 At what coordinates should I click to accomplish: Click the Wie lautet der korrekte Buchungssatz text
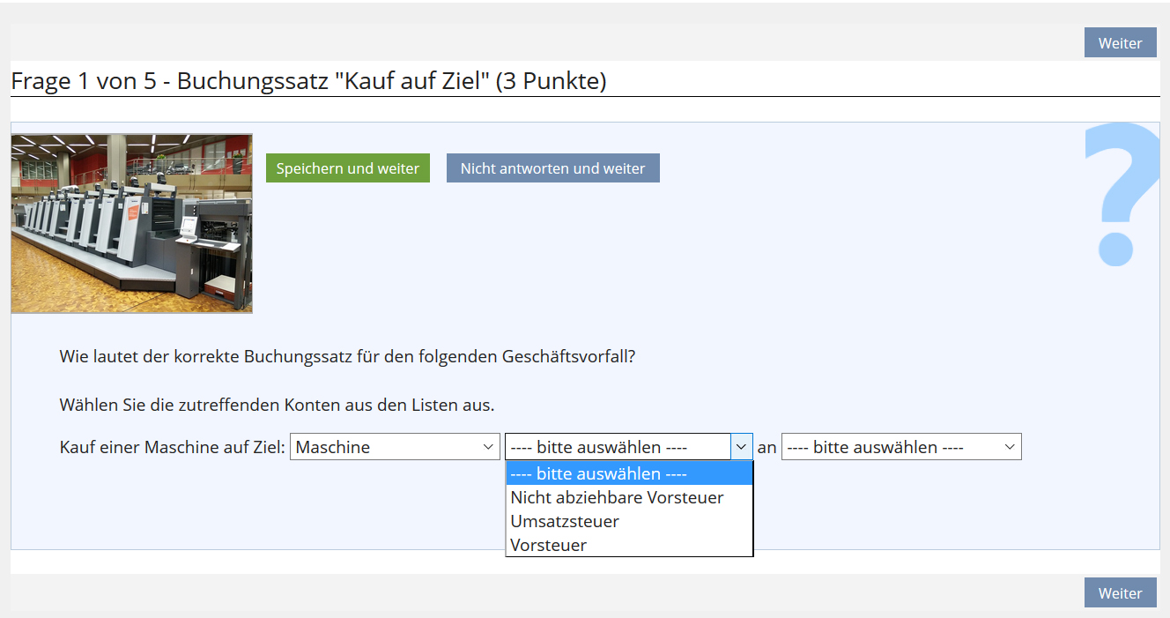click(347, 357)
